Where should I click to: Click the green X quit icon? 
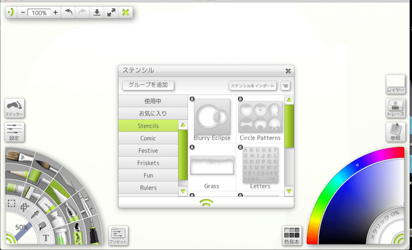125,12
